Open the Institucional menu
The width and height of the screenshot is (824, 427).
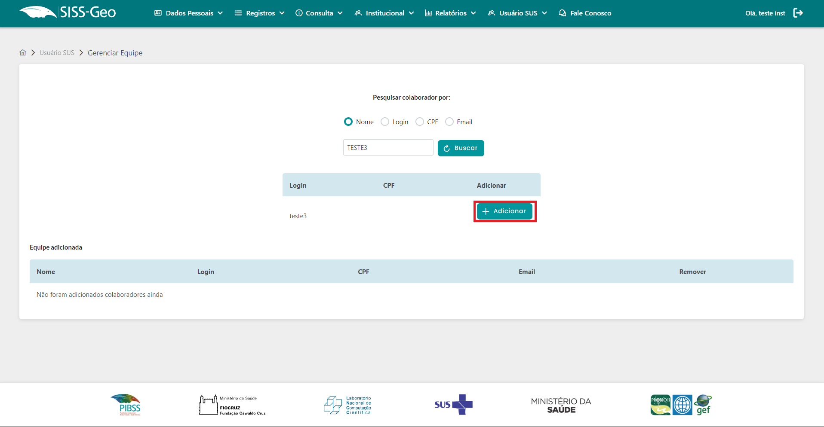click(384, 13)
